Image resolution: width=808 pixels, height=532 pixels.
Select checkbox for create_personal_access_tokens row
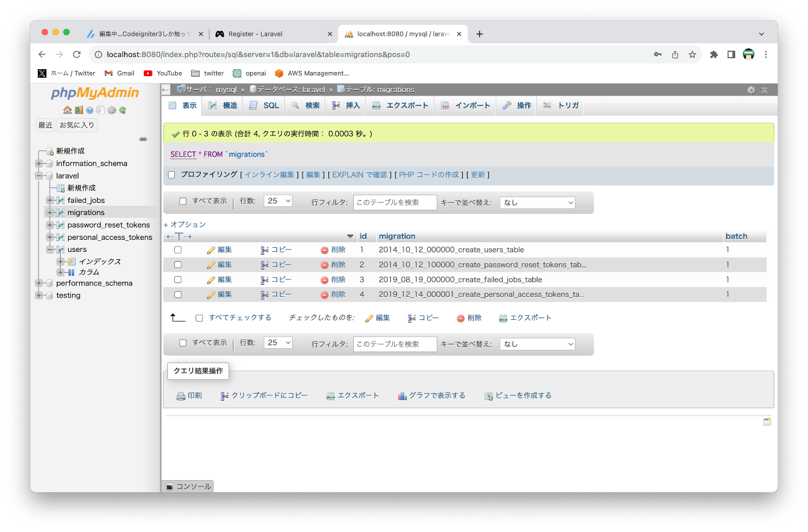coord(178,295)
